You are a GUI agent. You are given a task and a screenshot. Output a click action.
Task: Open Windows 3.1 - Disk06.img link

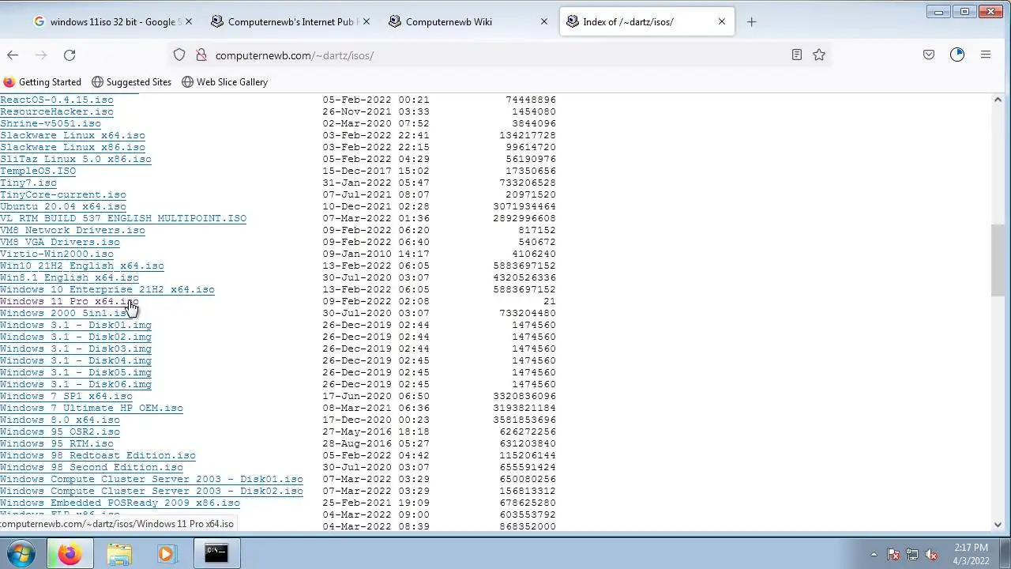coord(76,384)
